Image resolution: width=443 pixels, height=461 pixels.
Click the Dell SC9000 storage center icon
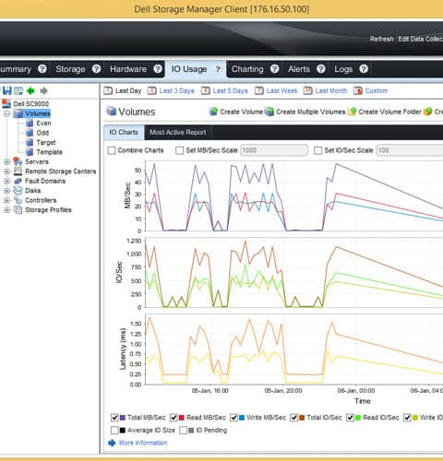tap(6, 103)
